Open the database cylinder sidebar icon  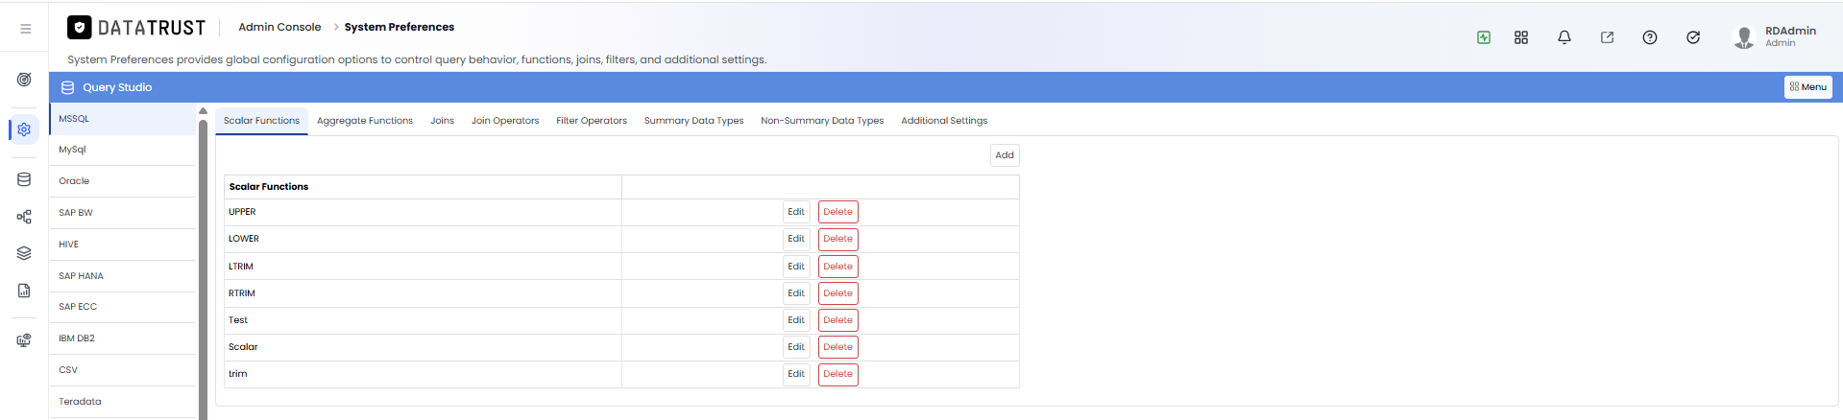coord(24,179)
